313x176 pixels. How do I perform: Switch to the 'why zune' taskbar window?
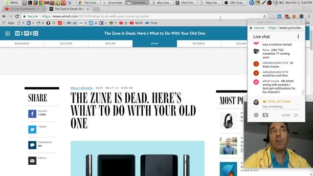162,2
